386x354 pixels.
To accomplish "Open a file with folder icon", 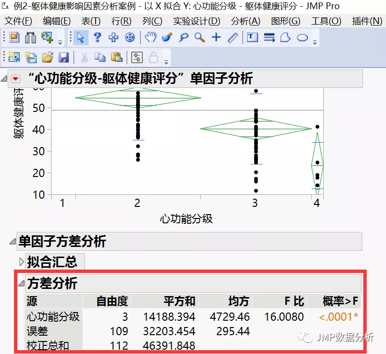I will tap(47, 57).
